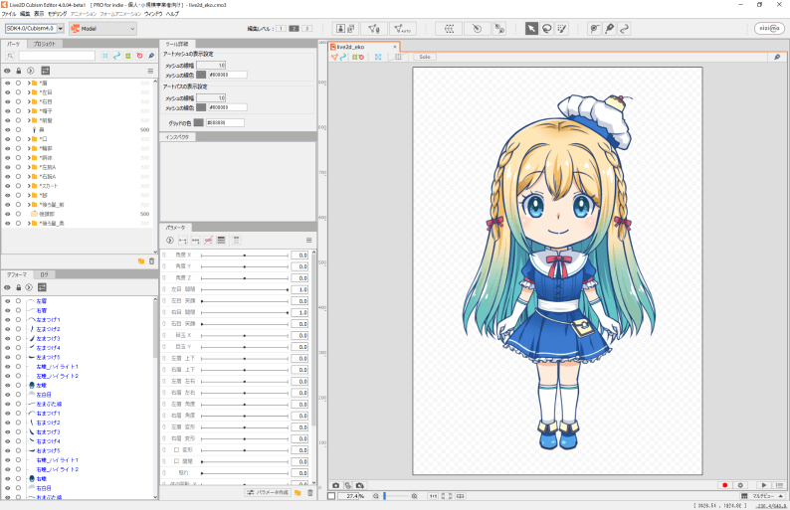This screenshot has height=510, width=790.
Task: Open the ウィンドウ menu
Action: [153, 14]
